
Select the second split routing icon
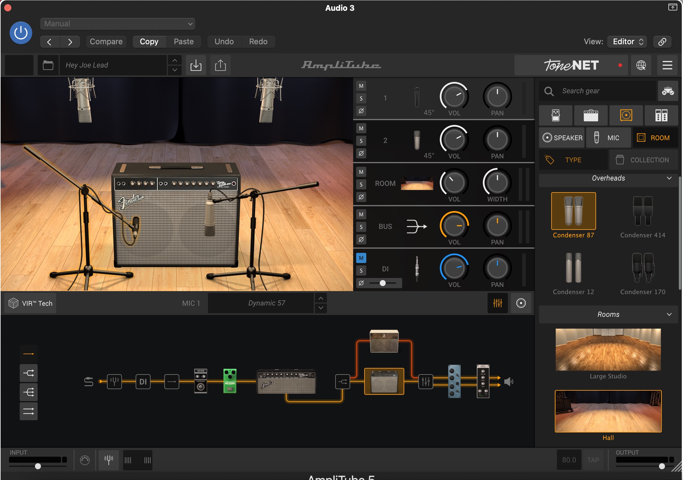click(29, 373)
